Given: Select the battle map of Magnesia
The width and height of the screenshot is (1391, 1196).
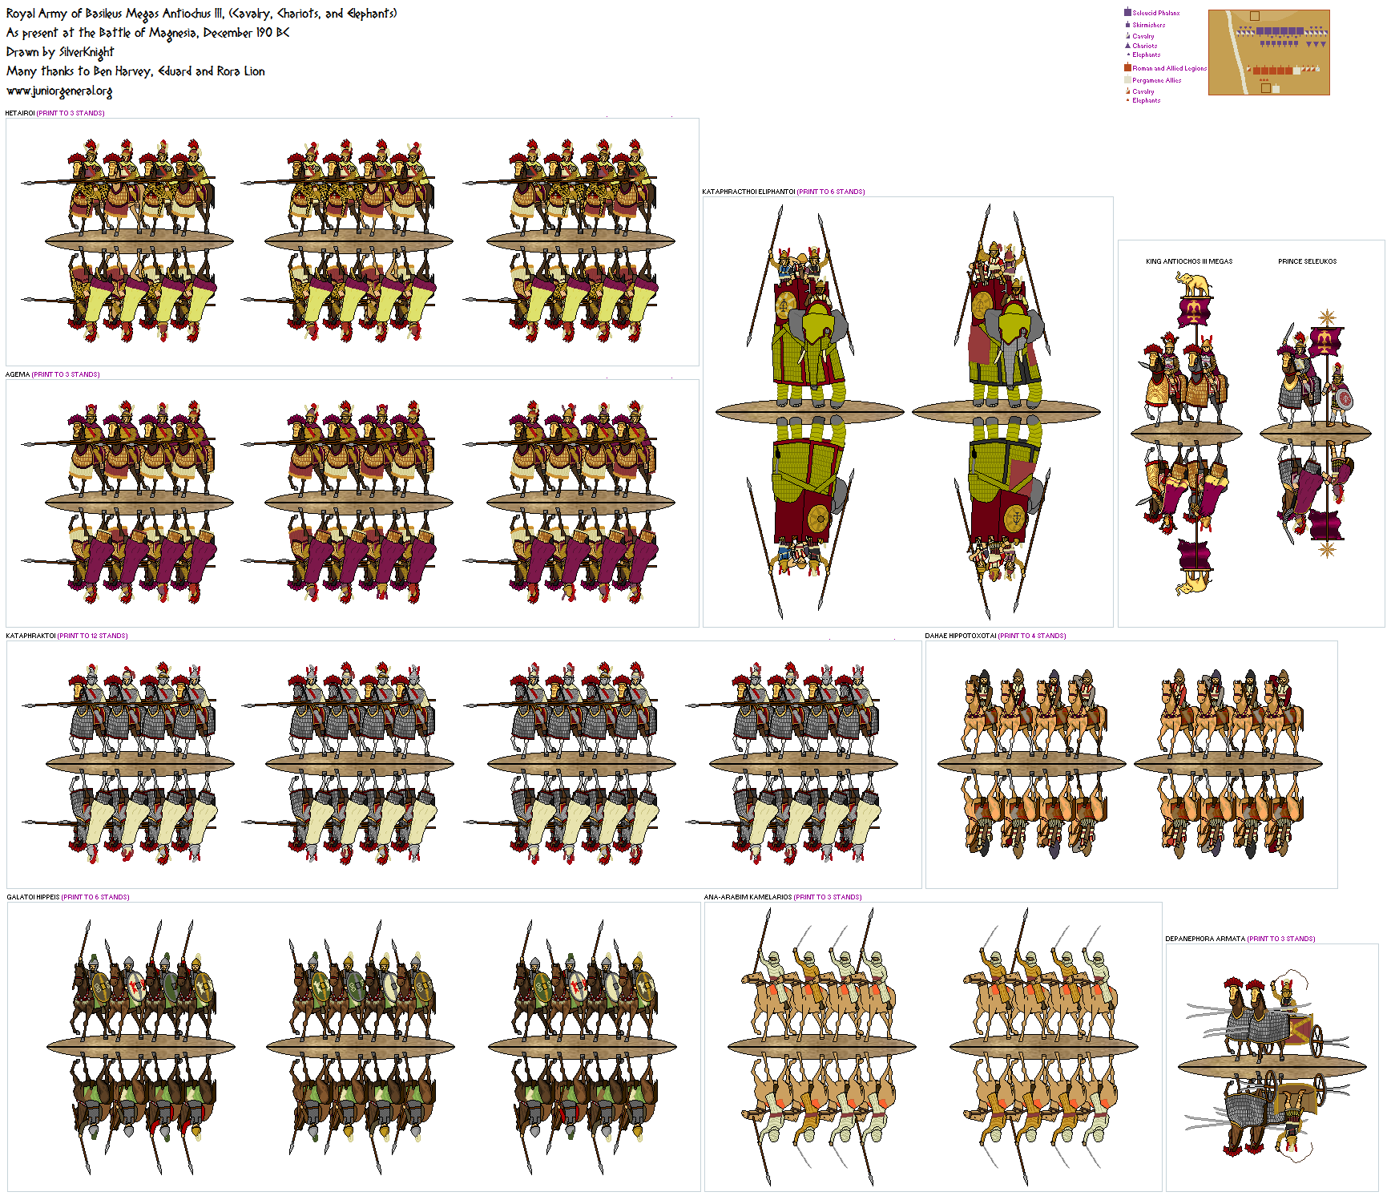Looking at the screenshot, I should tap(1269, 54).
